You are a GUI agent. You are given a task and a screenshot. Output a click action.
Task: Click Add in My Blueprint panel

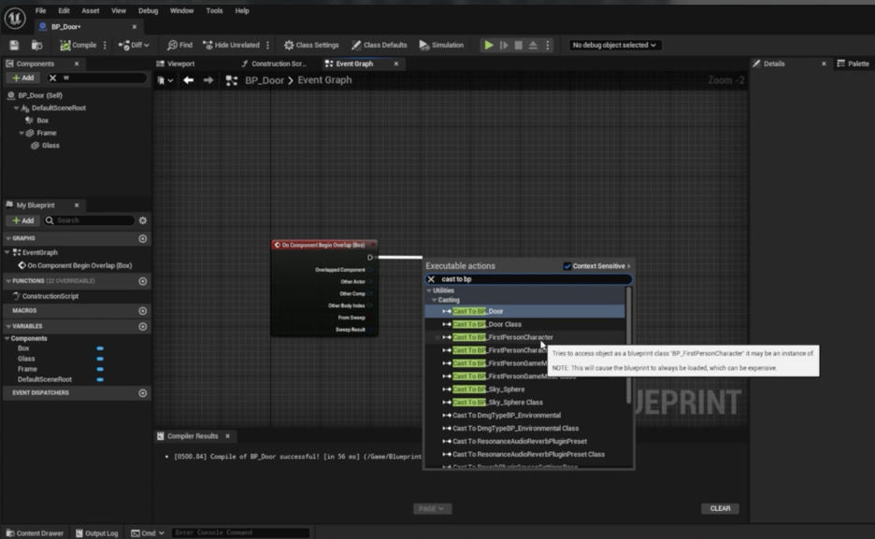click(x=22, y=220)
